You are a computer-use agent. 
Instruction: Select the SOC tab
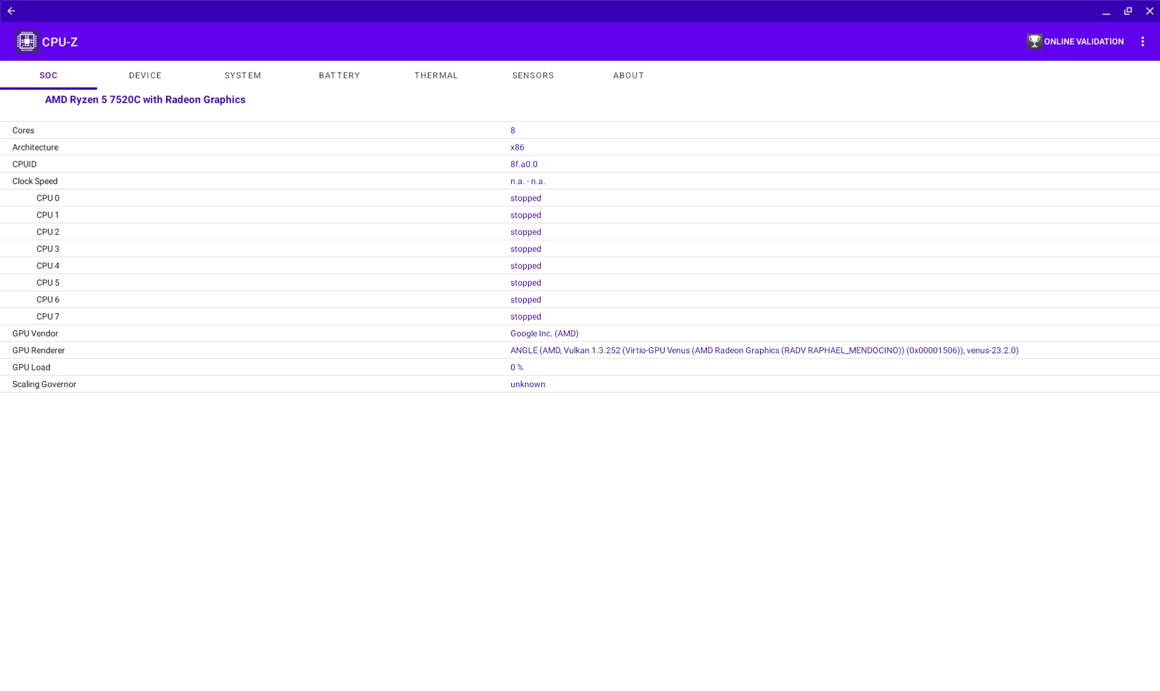pyautogui.click(x=48, y=75)
